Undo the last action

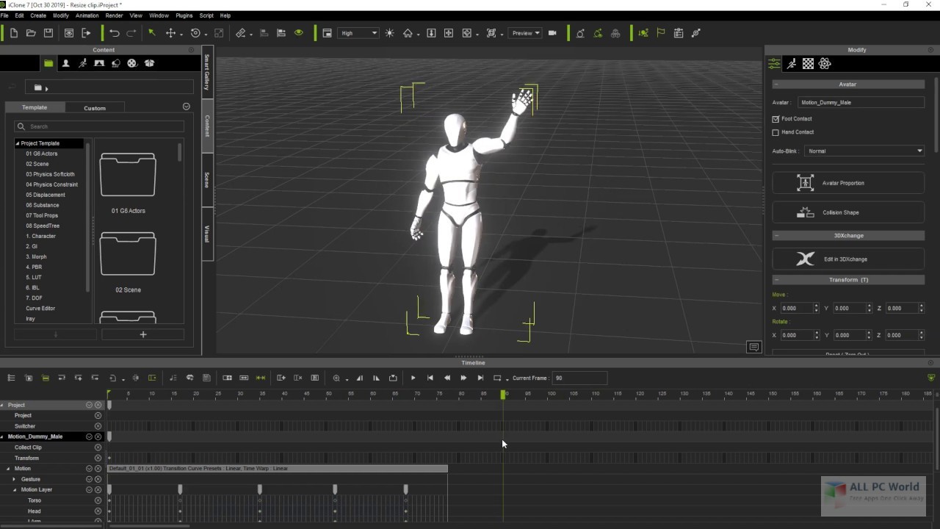coord(114,33)
